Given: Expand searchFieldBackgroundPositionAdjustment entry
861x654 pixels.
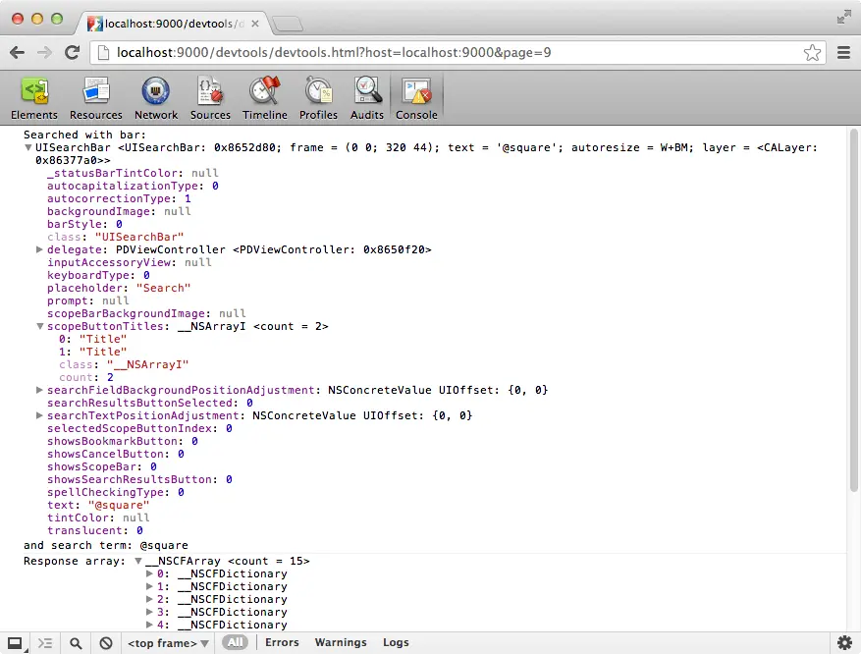Looking at the screenshot, I should pos(39,390).
